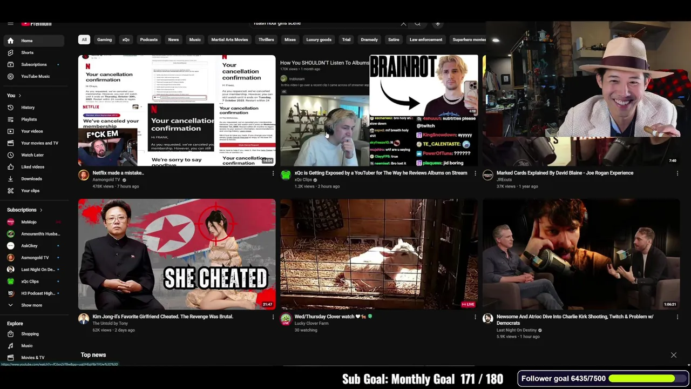Open 'Marked Cards Explained By David Blaine' title
This screenshot has width=691, height=389.
click(565, 173)
